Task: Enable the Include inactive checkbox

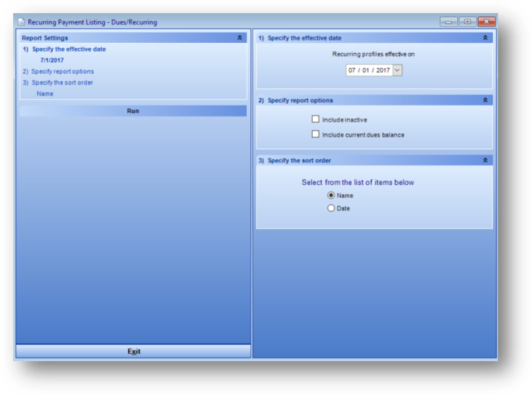Action: [315, 119]
